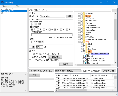Click the New folder subfolder icon
This screenshot has height=96, width=118.
coord(86,49)
